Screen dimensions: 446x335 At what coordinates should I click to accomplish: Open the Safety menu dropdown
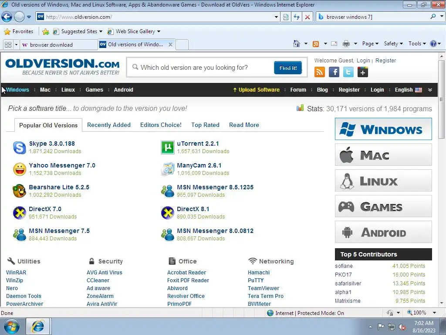(x=393, y=44)
